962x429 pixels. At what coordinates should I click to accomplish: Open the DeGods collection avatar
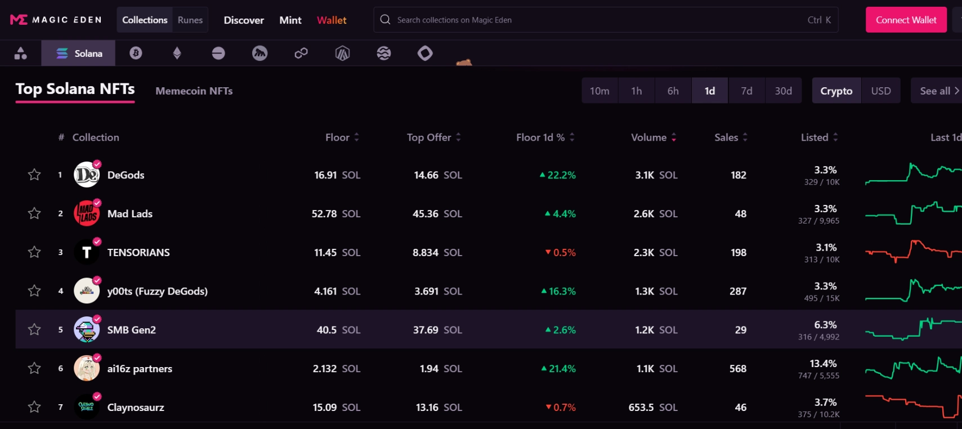coord(87,175)
